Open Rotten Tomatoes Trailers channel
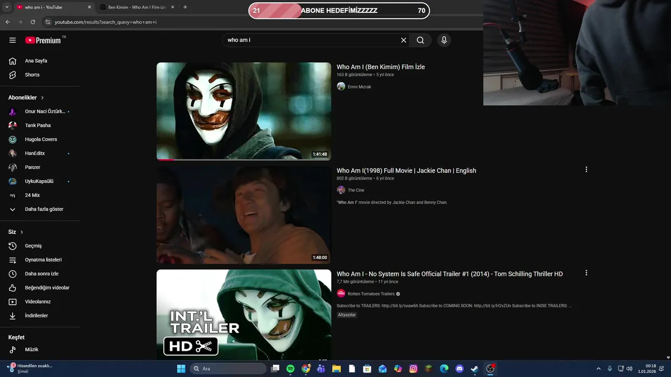 pos(371,294)
